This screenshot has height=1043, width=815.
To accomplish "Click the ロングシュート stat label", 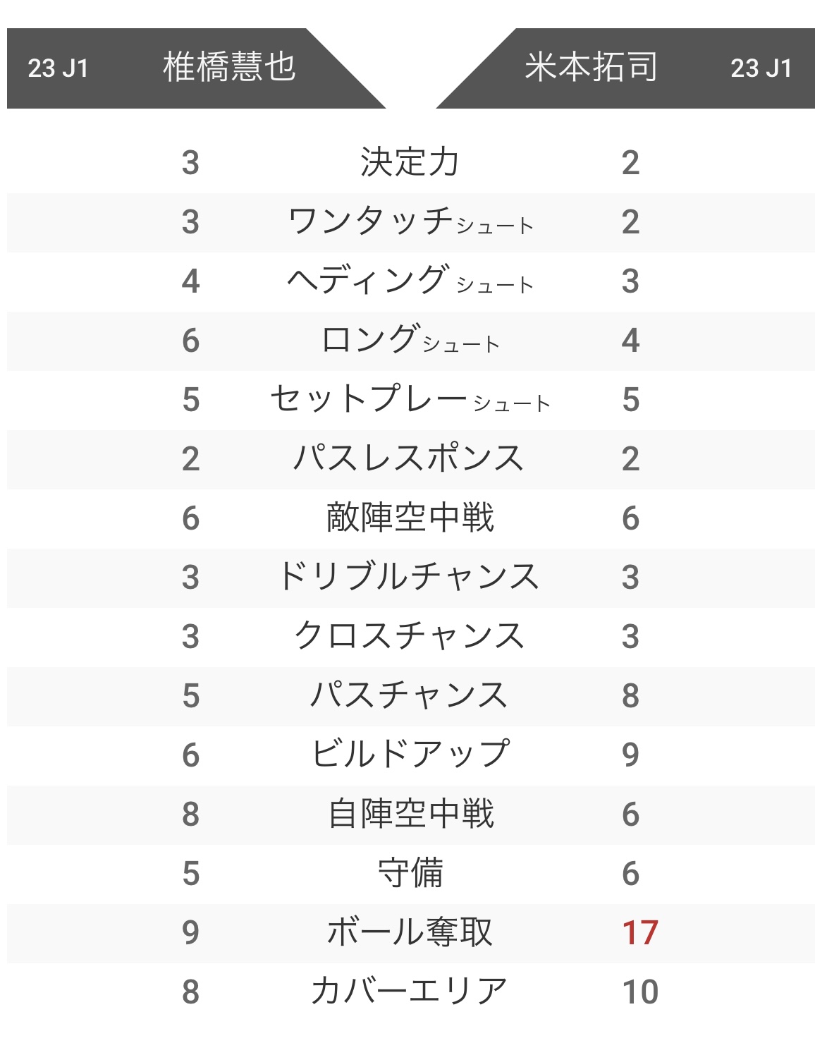I will point(410,341).
